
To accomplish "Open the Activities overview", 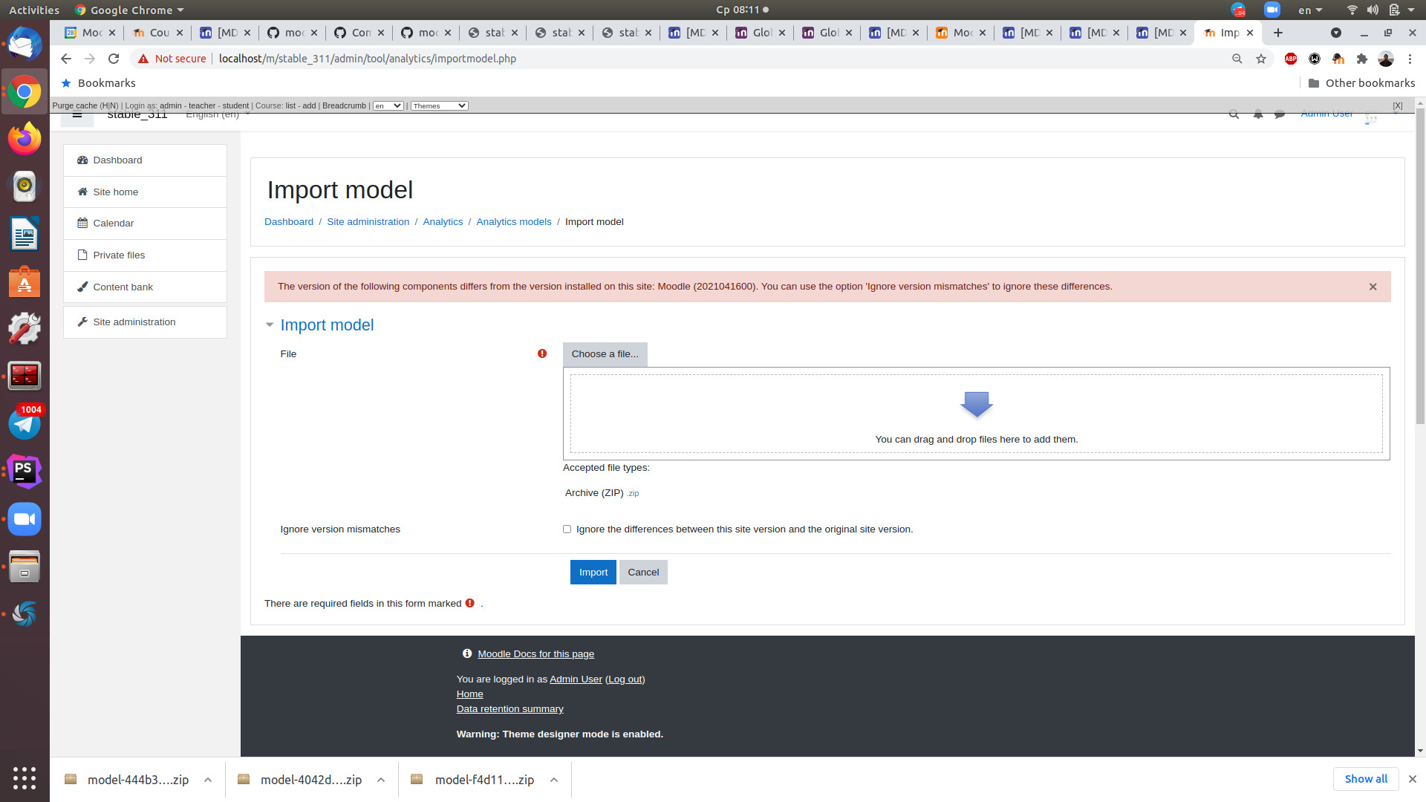I will pyautogui.click(x=34, y=10).
